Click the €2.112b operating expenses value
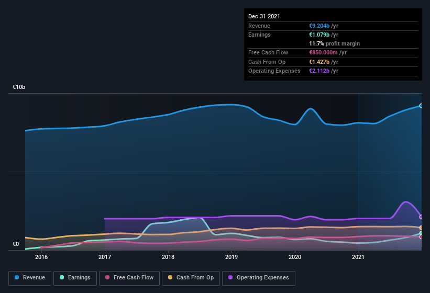Viewport: 430px width, 293px height. [x=319, y=71]
